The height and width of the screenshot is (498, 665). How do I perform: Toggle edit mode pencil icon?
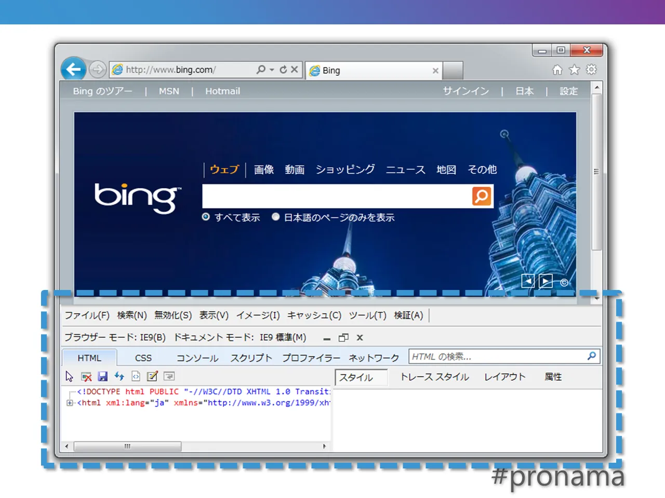[152, 377]
